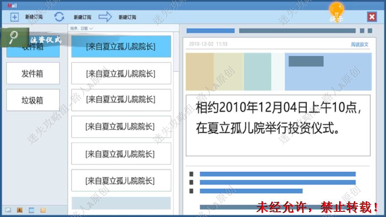Viewport: 386px width, 217px height.
Task: Expand the 排序: 日期 sort dropdown
Action: (81, 29)
